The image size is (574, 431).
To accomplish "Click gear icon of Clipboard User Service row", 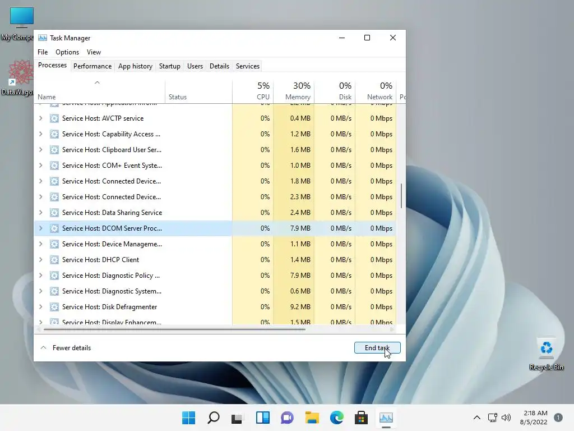I will (x=54, y=150).
